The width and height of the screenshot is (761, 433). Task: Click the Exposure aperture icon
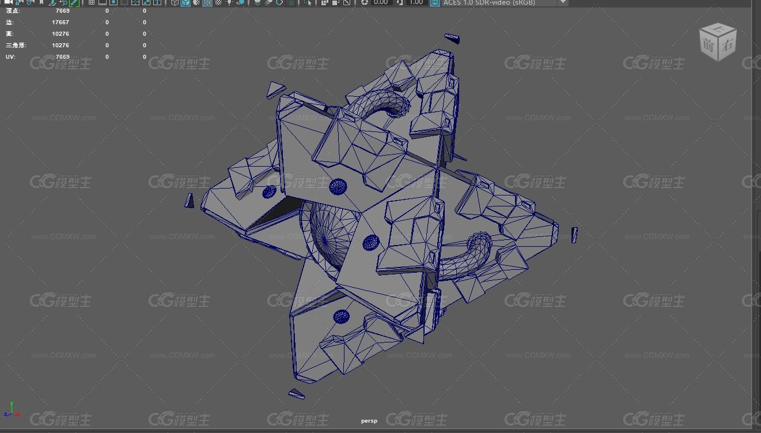coord(365,2)
